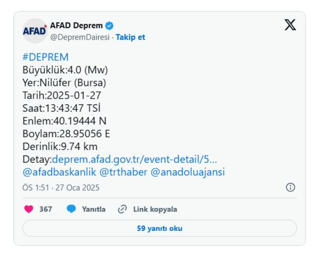Open the deprem.afad.gov.tr event detail link
The width and height of the screenshot is (323, 258).
pos(134,159)
